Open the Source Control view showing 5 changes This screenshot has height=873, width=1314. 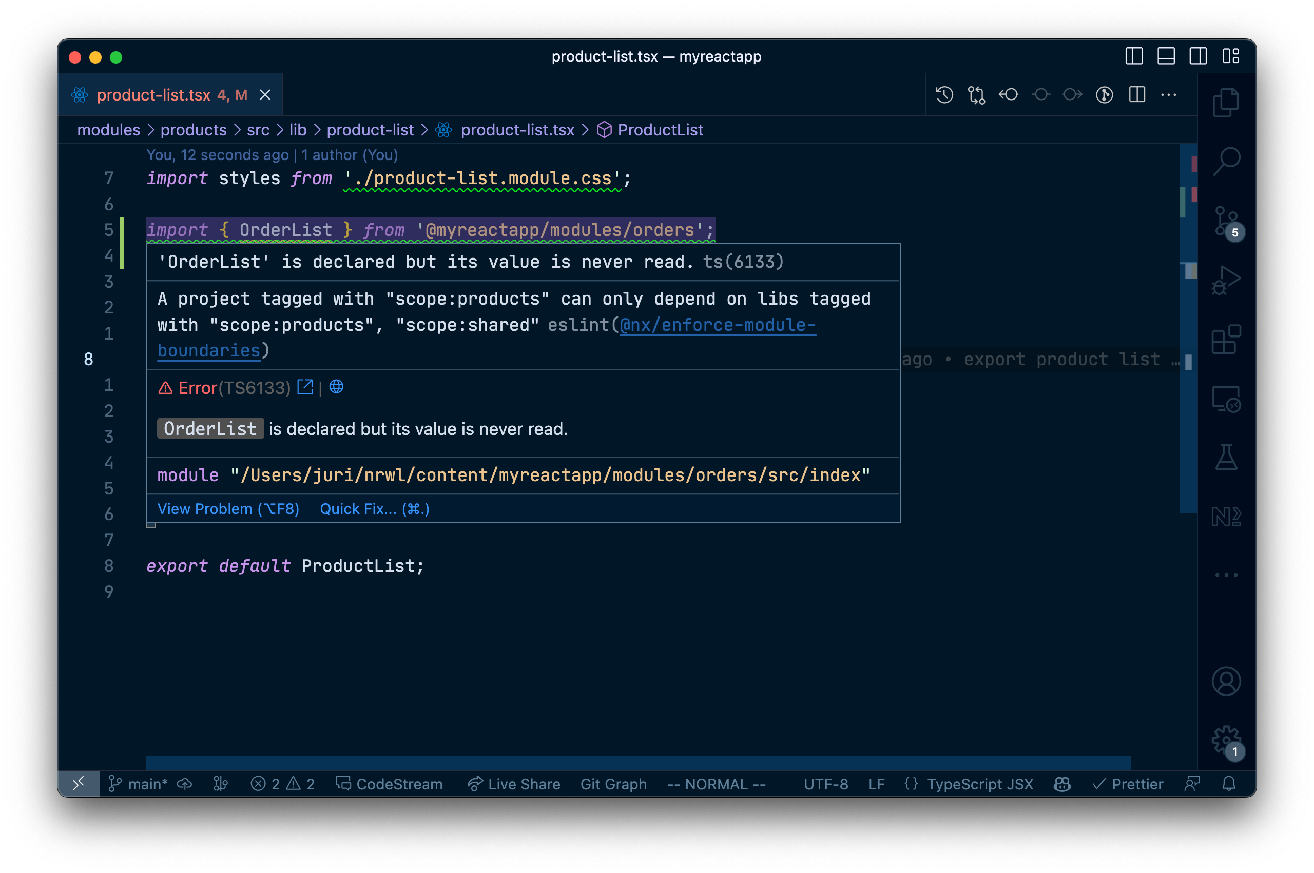click(1225, 223)
